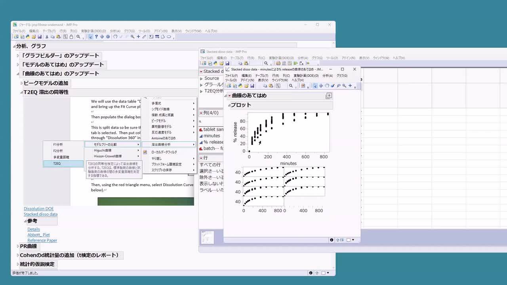Viewport: 507px width, 285px height.
Task: Open the Details reference link
Action: pyautogui.click(x=34, y=229)
